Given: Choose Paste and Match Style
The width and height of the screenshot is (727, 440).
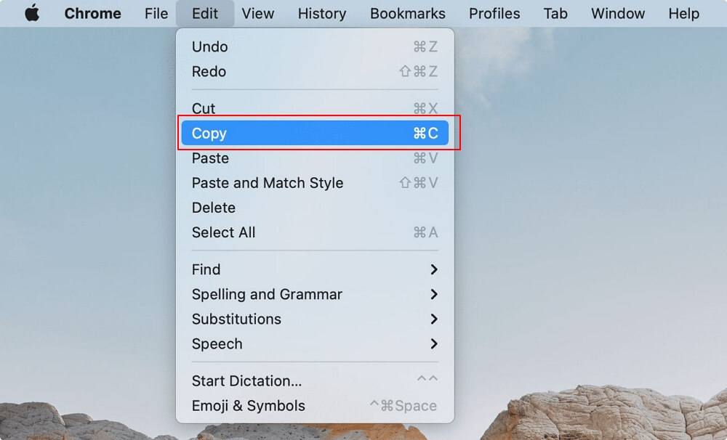Looking at the screenshot, I should click(x=267, y=183).
